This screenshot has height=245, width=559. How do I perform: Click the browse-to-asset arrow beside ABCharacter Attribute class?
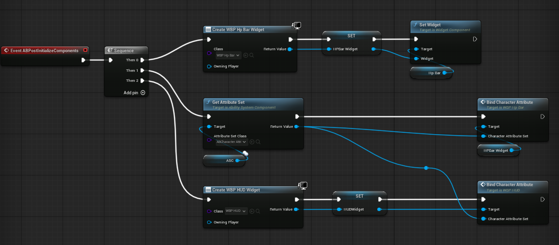click(252, 142)
